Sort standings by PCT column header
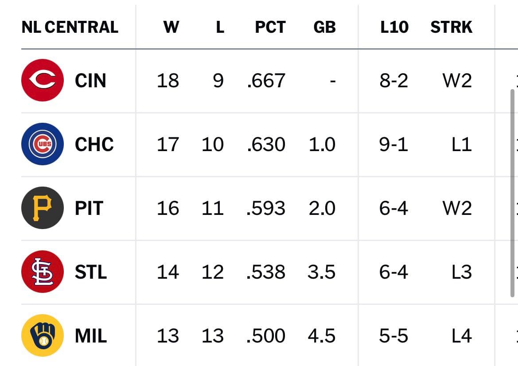This screenshot has height=366, width=518. point(270,27)
